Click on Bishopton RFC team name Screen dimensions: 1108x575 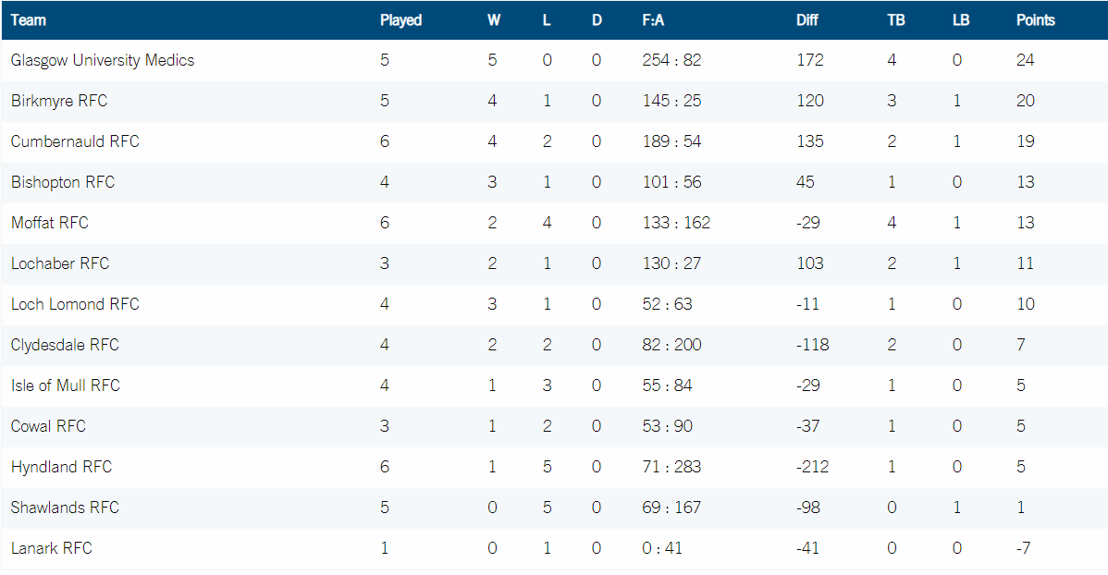pyautogui.click(x=63, y=182)
